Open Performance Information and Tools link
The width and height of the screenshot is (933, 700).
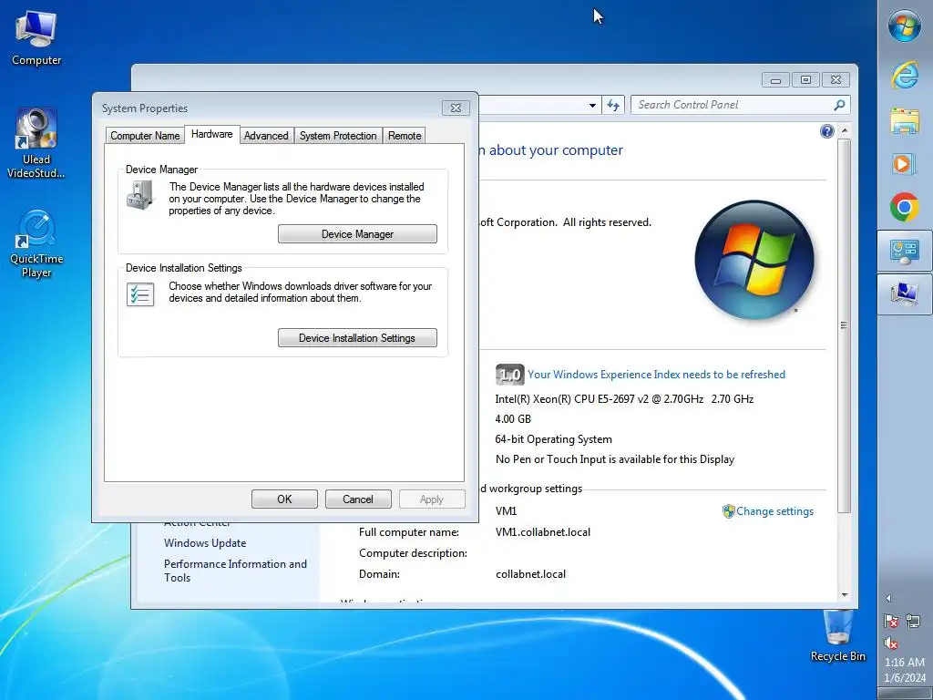(x=236, y=571)
